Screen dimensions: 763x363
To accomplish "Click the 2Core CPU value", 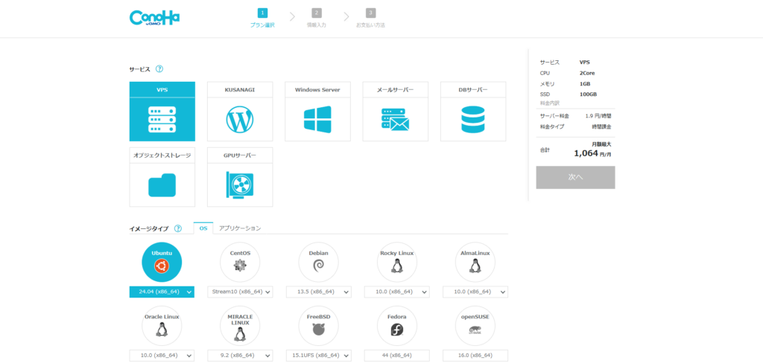I will (587, 74).
